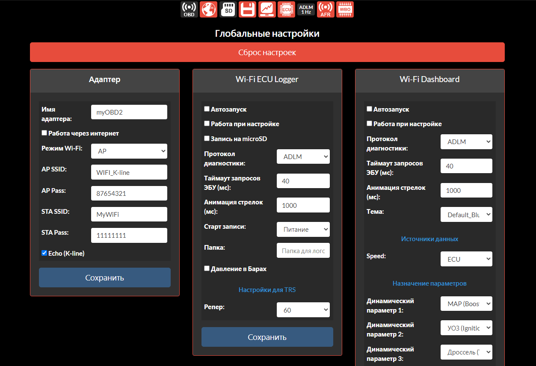Screen dimensions: 536x366
Task: Open the 'Тема' theme dropdown
Action: coord(466,215)
